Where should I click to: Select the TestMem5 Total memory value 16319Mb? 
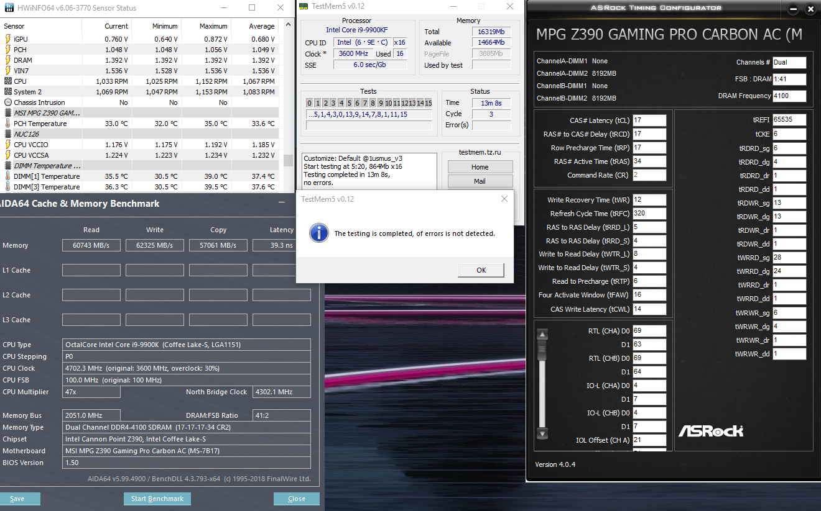click(491, 32)
